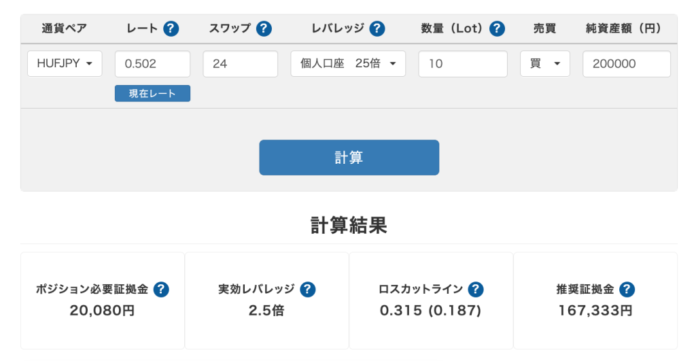The width and height of the screenshot is (696, 361).
Task: Click the swap field containing 24
Action: [240, 64]
